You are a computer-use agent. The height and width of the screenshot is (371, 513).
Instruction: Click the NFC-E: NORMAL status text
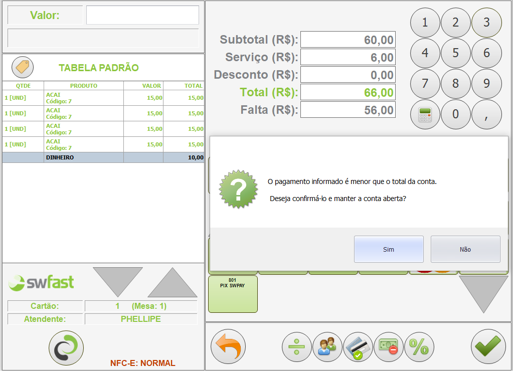tap(142, 363)
